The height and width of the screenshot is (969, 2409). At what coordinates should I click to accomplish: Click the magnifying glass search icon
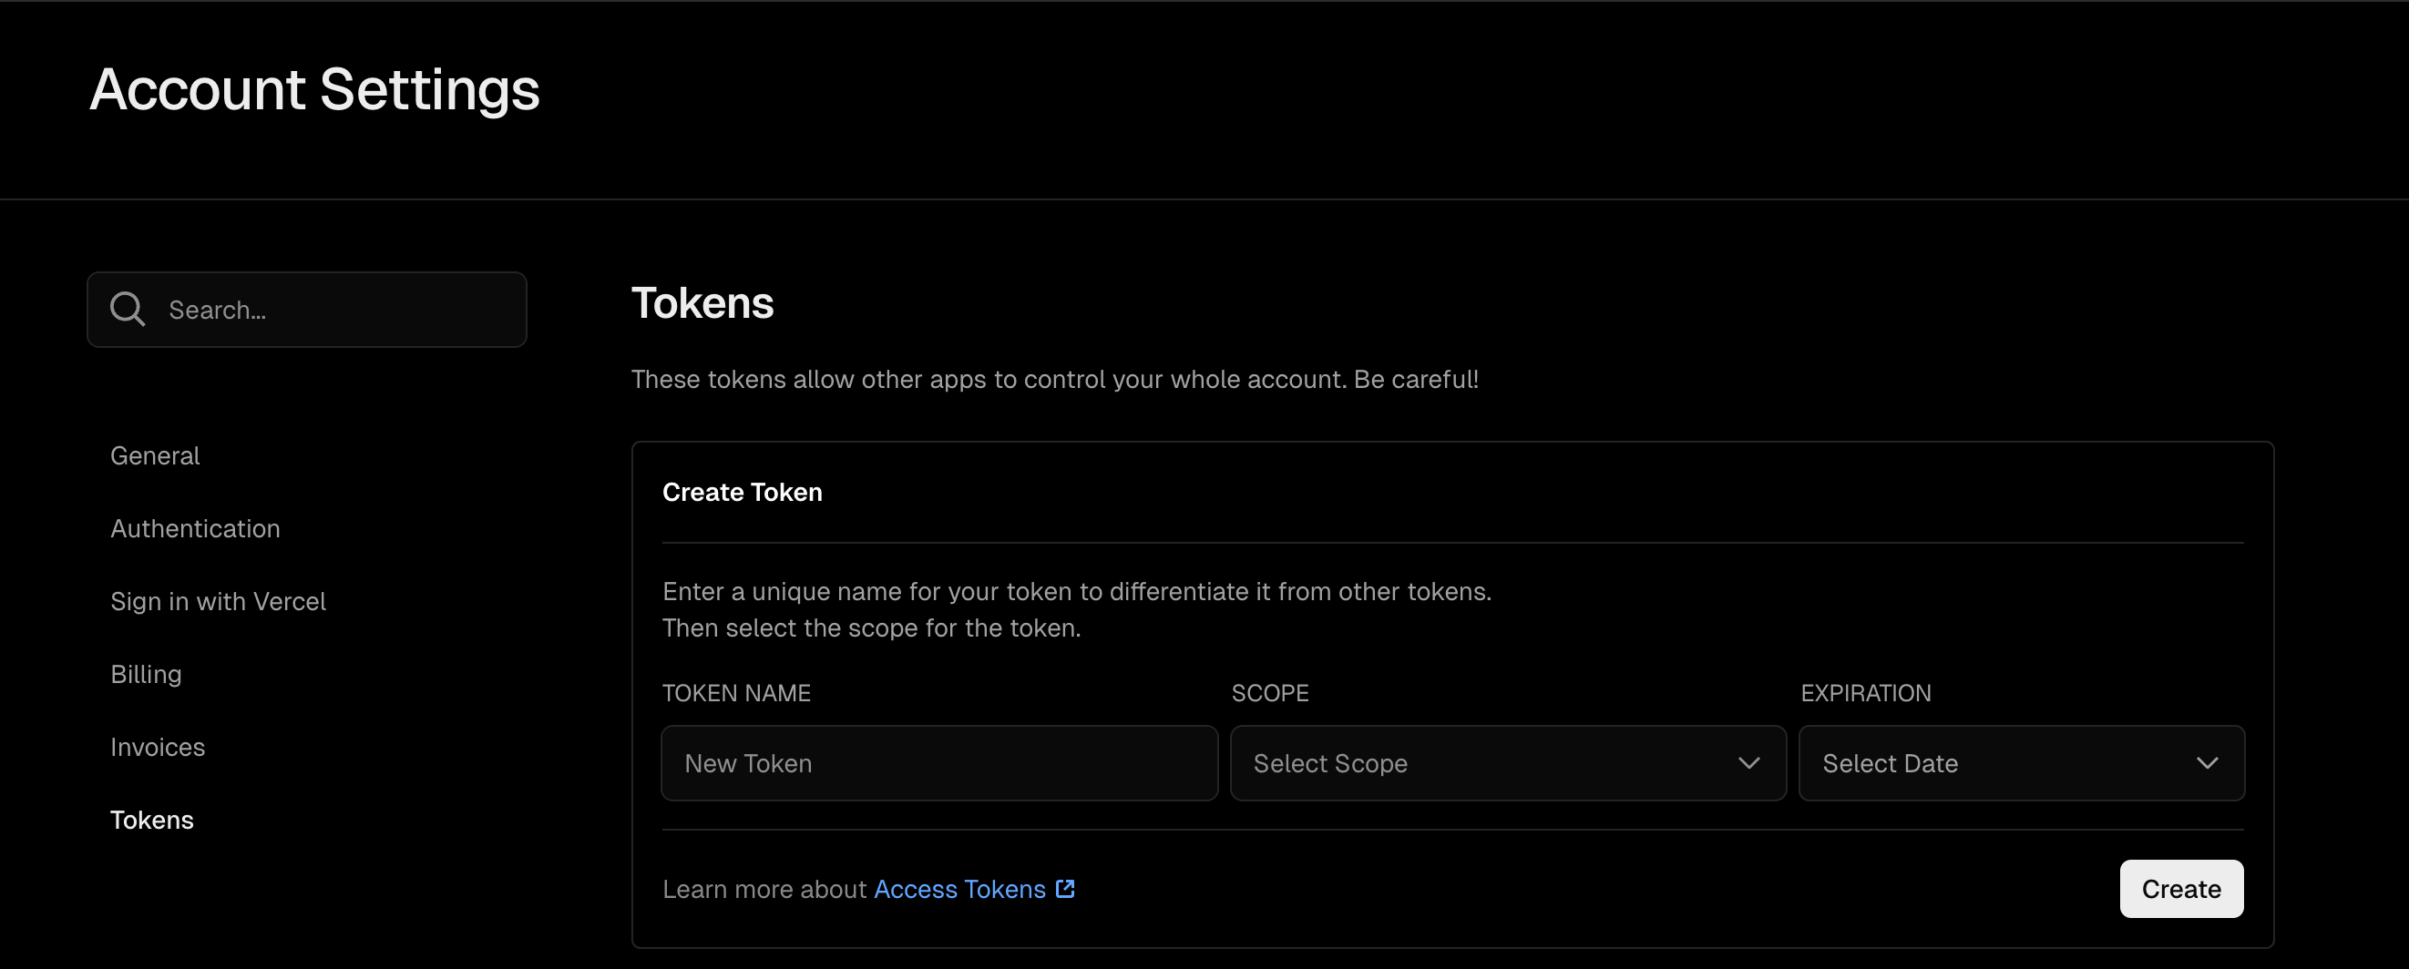click(x=128, y=310)
